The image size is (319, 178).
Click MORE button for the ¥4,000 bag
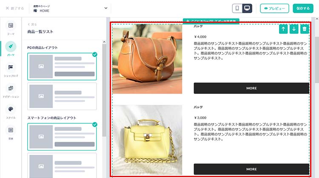click(x=251, y=88)
